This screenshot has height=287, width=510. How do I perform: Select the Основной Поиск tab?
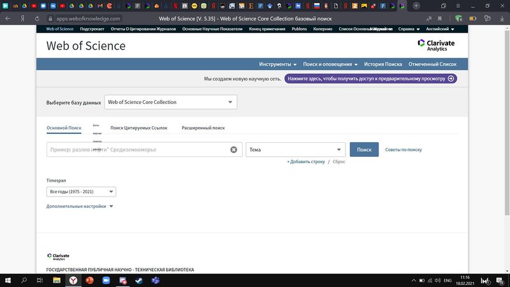click(x=64, y=128)
